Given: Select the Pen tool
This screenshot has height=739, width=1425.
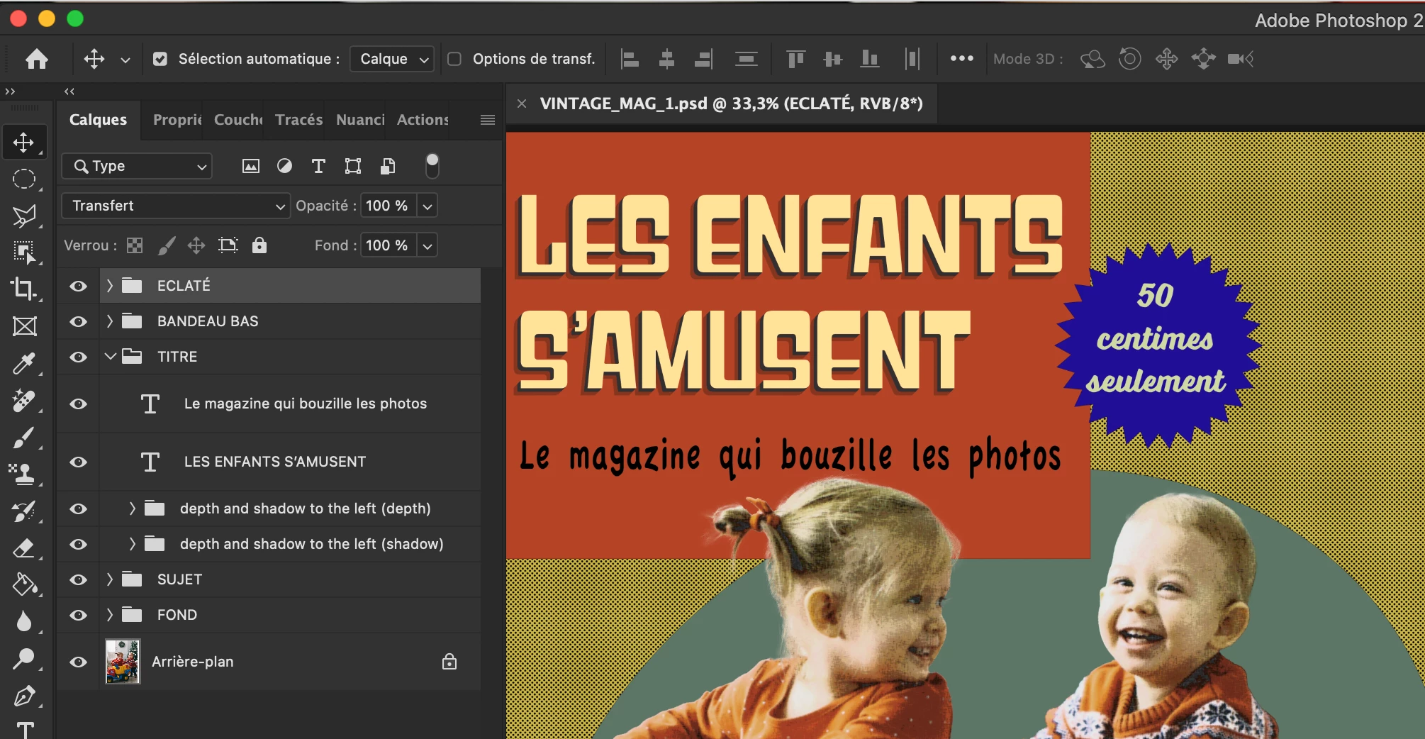Looking at the screenshot, I should [24, 696].
